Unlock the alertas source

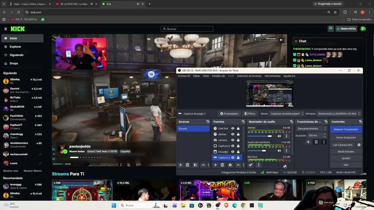(x=238, y=134)
